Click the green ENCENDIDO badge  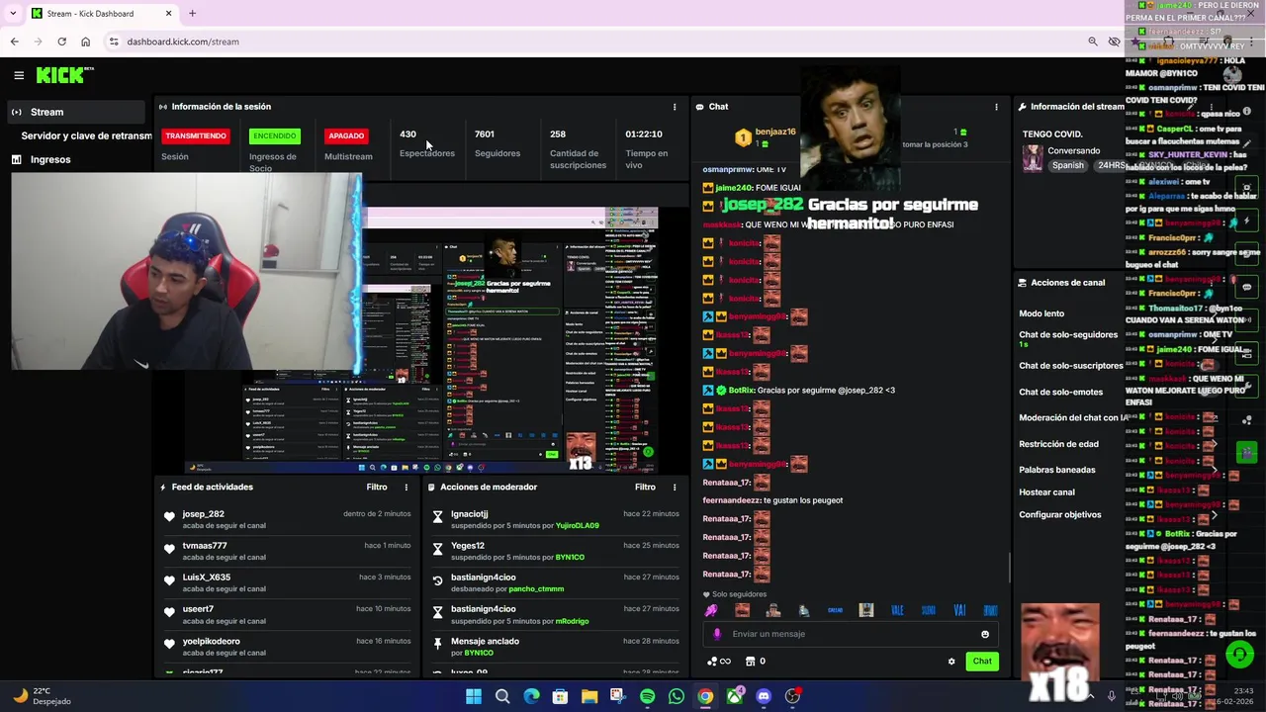pos(275,136)
